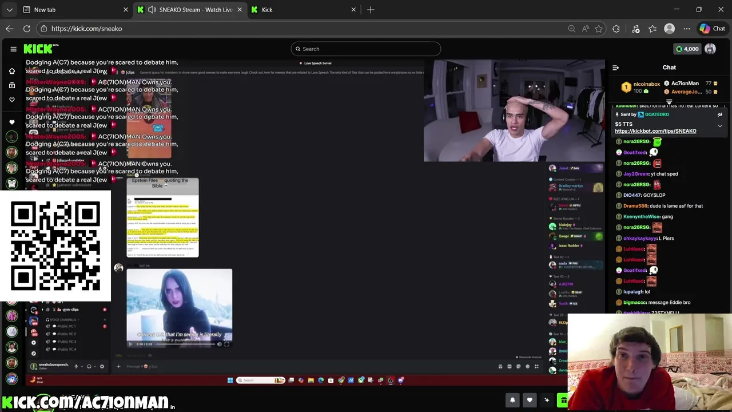732x412 pixels.
Task: Open Copilot Chat button
Action: pos(712,29)
